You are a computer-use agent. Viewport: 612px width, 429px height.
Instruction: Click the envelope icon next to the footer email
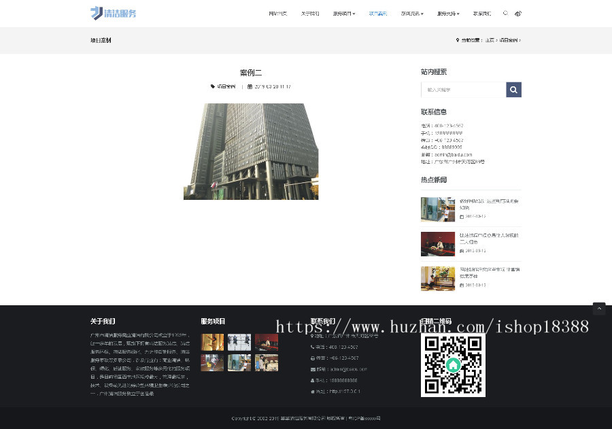coord(312,369)
